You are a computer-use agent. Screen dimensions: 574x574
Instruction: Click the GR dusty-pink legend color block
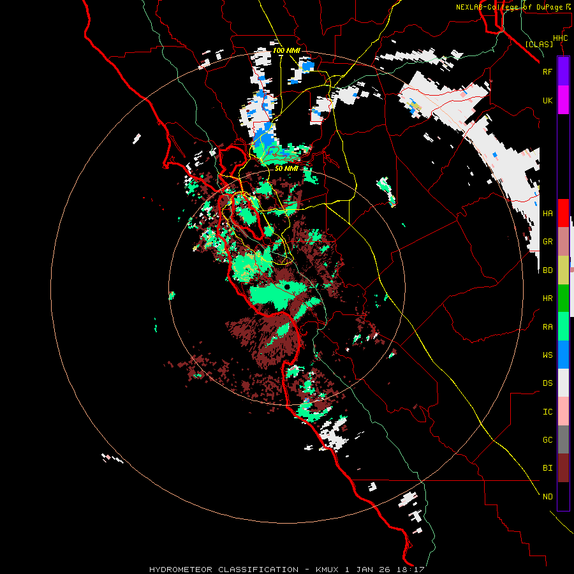click(563, 242)
